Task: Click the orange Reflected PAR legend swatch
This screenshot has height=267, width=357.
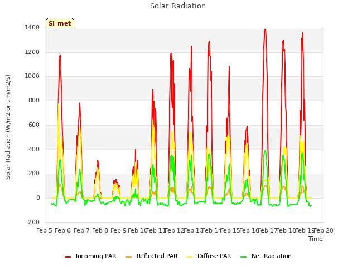Action: [x=128, y=257]
